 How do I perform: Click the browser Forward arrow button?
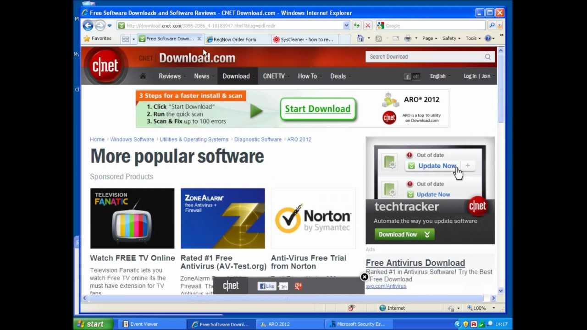(100, 26)
